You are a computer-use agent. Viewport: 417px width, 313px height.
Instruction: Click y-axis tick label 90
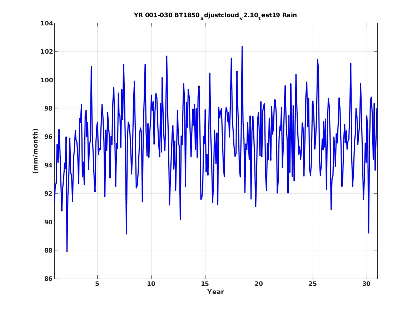point(48,222)
